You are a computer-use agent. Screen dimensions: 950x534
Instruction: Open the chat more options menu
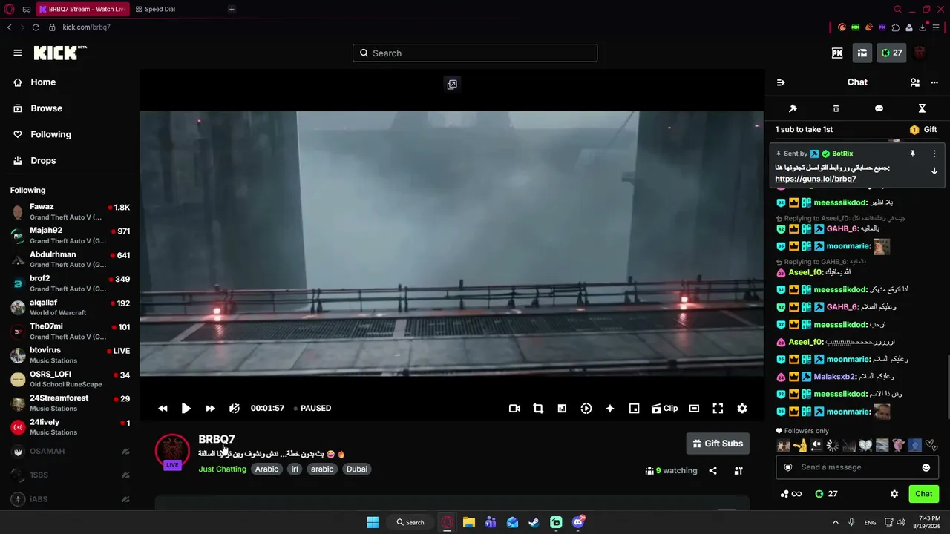click(x=934, y=82)
